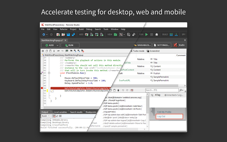Open the Tools menu
The height and width of the screenshot is (142, 227).
(x=106, y=29)
